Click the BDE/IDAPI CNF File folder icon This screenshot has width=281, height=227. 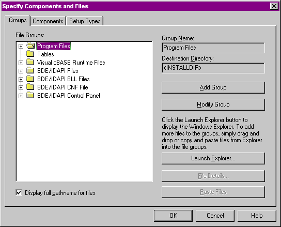[x=30, y=87]
